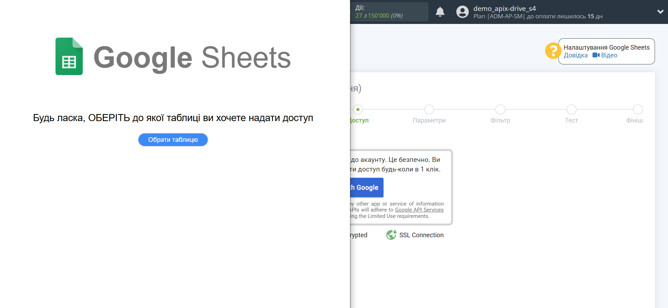This screenshot has width=668, height=308.
Task: Click the 'Google Sheets' heading text
Action: coord(192,58)
